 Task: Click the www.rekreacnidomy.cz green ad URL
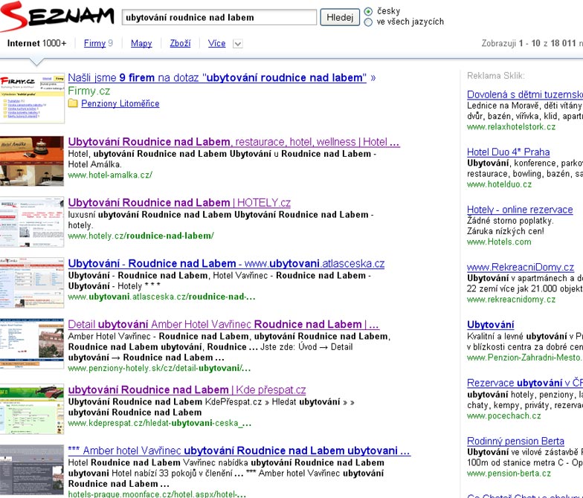(x=512, y=300)
